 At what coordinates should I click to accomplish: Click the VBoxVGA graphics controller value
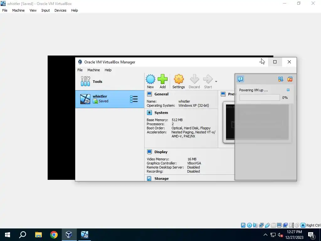point(194,163)
